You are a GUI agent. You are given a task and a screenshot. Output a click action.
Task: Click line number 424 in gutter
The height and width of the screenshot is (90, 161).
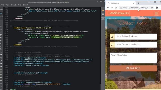[x=7, y=28]
